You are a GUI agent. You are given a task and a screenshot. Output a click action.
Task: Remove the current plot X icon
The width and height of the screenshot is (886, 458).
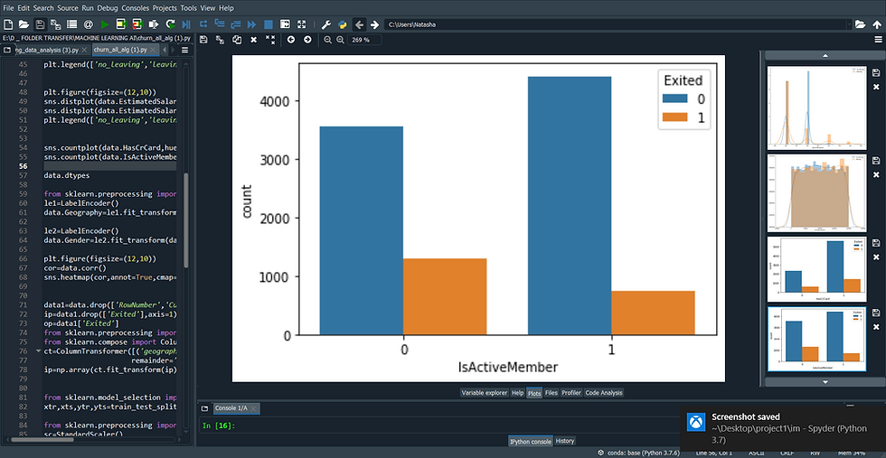(x=254, y=40)
